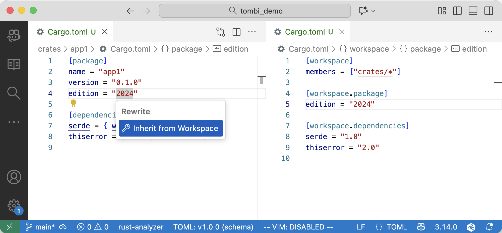
Task: Click the main* git branch button
Action: (x=41, y=227)
